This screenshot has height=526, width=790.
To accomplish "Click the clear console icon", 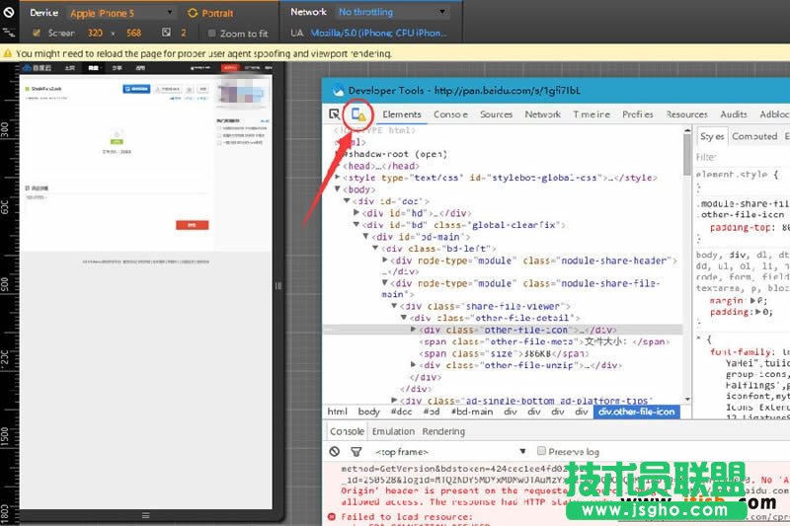I will click(335, 451).
